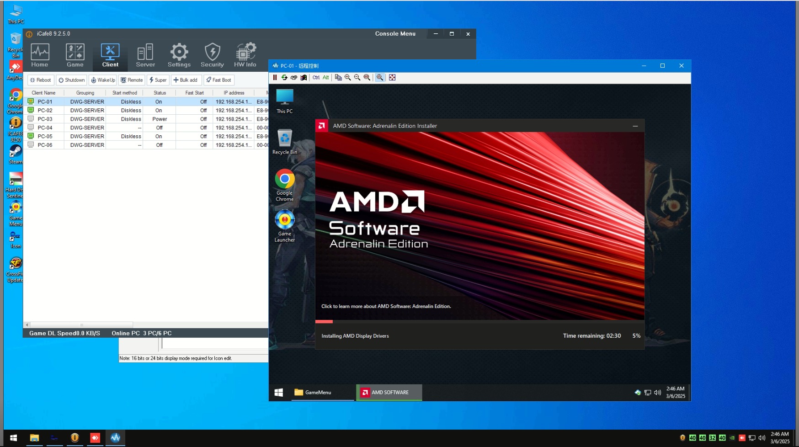799x447 pixels.
Task: Sort by Status column header
Action: coord(160,93)
